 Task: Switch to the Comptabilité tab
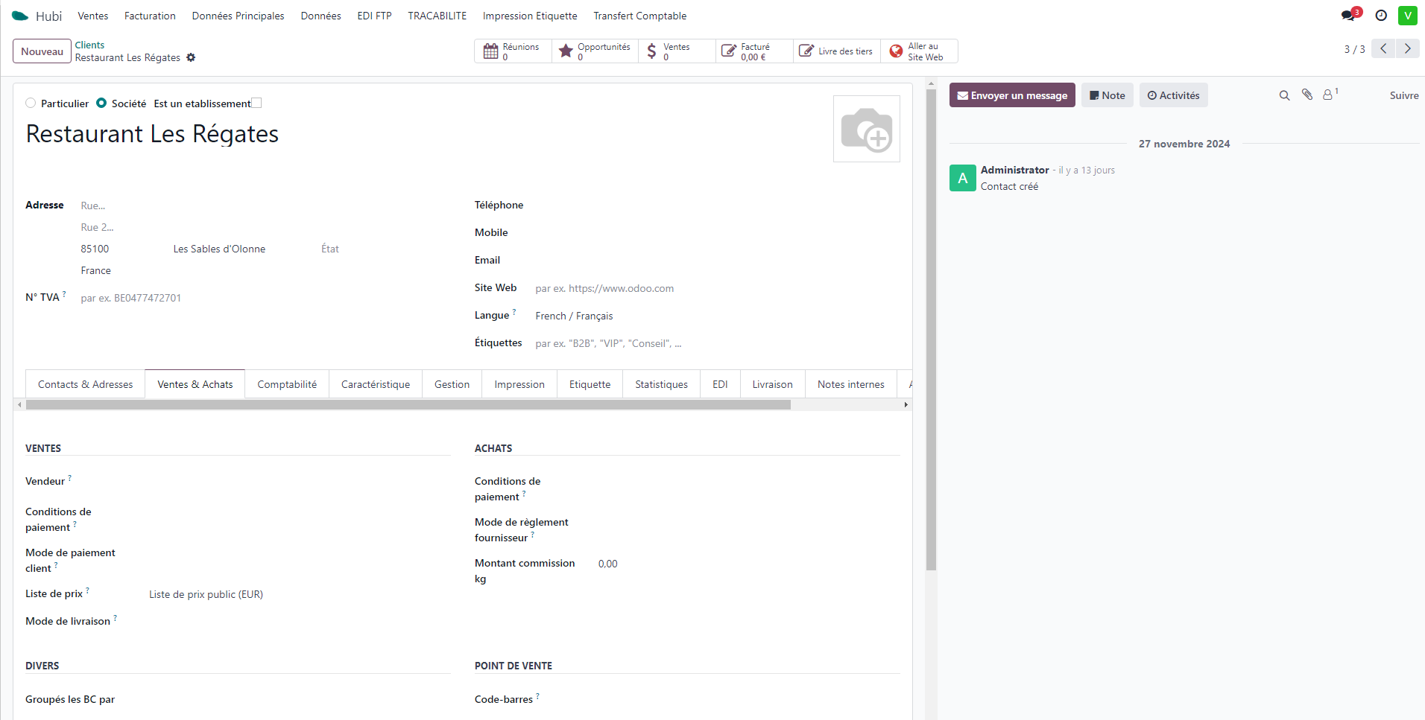(x=286, y=383)
